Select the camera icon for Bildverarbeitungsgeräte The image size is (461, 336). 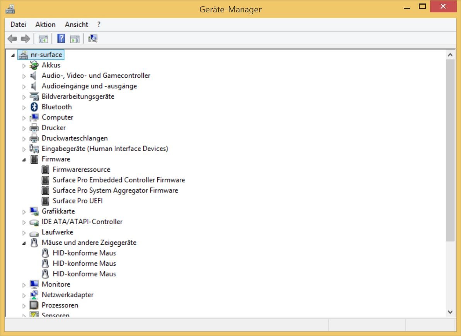click(34, 97)
